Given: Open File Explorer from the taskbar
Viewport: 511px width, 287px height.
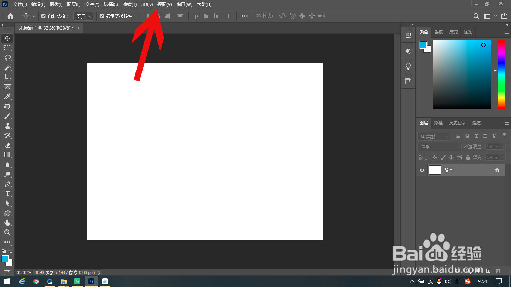Looking at the screenshot, I should coord(64,281).
